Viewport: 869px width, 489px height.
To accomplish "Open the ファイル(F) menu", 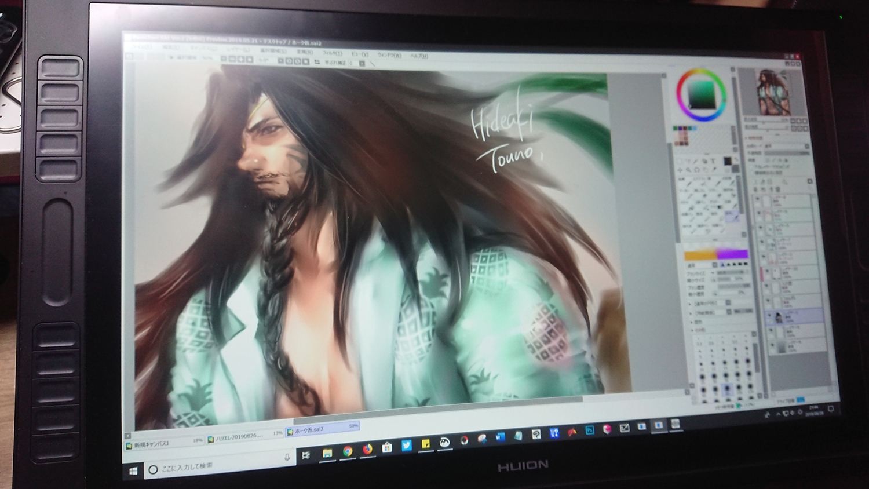I will (x=141, y=46).
